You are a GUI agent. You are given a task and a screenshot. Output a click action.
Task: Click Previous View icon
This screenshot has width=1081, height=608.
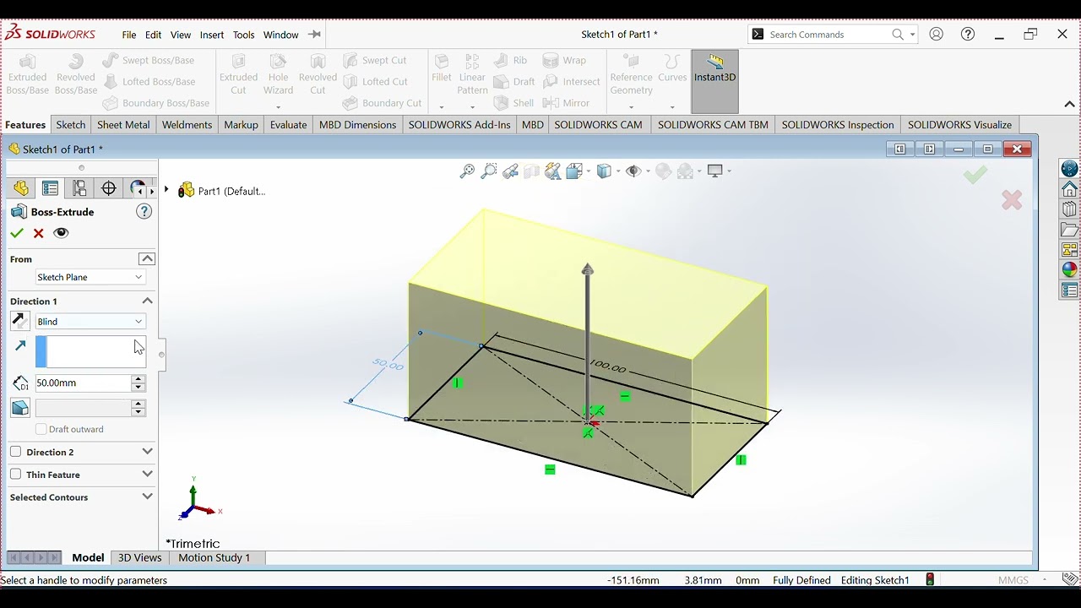pyautogui.click(x=510, y=171)
